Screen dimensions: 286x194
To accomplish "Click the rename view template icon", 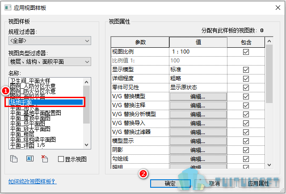I will coord(30,159).
